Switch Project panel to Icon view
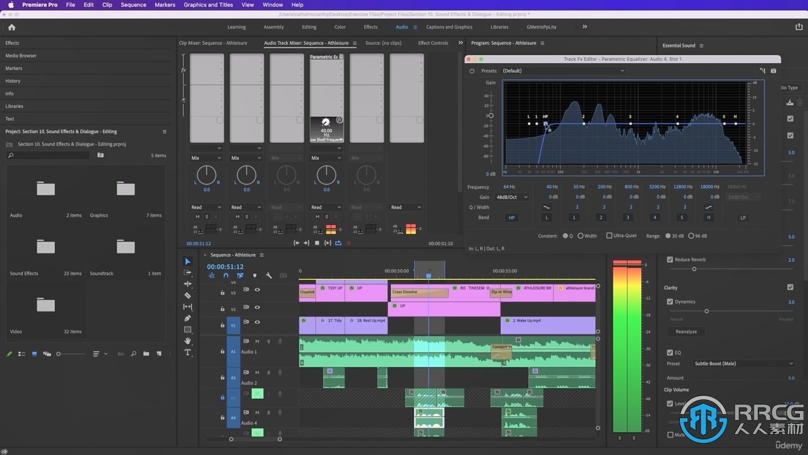The width and height of the screenshot is (808, 455). click(35, 354)
